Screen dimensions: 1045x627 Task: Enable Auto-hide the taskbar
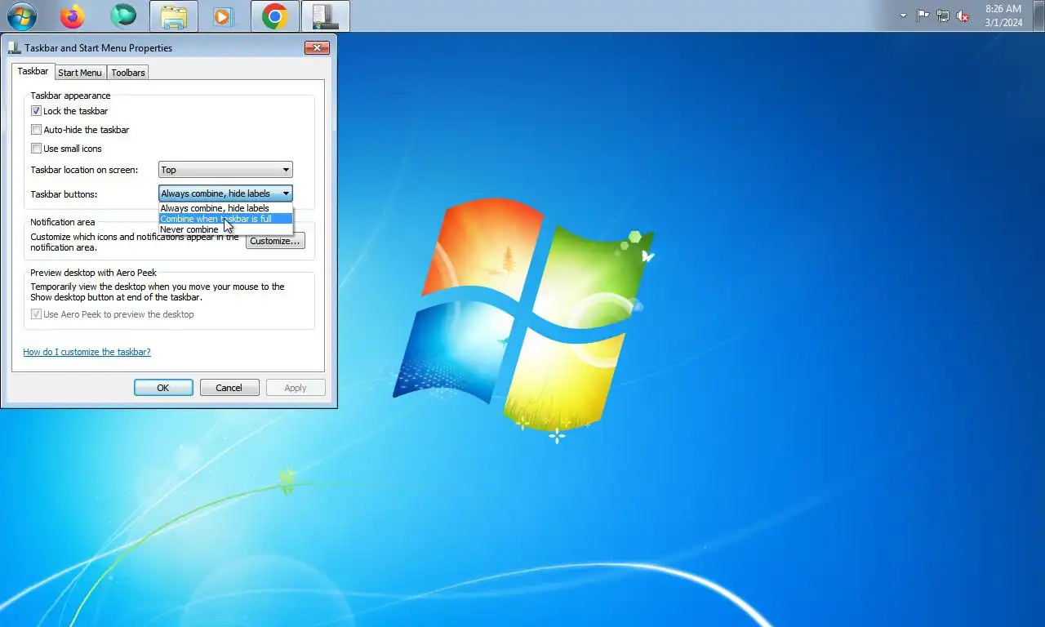[x=36, y=130]
